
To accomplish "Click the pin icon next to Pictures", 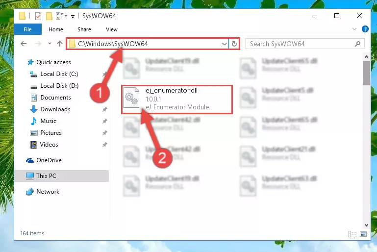I will coord(104,133).
